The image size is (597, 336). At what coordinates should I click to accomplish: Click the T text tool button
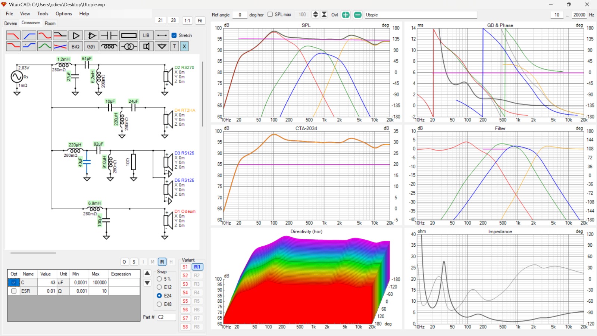(174, 46)
